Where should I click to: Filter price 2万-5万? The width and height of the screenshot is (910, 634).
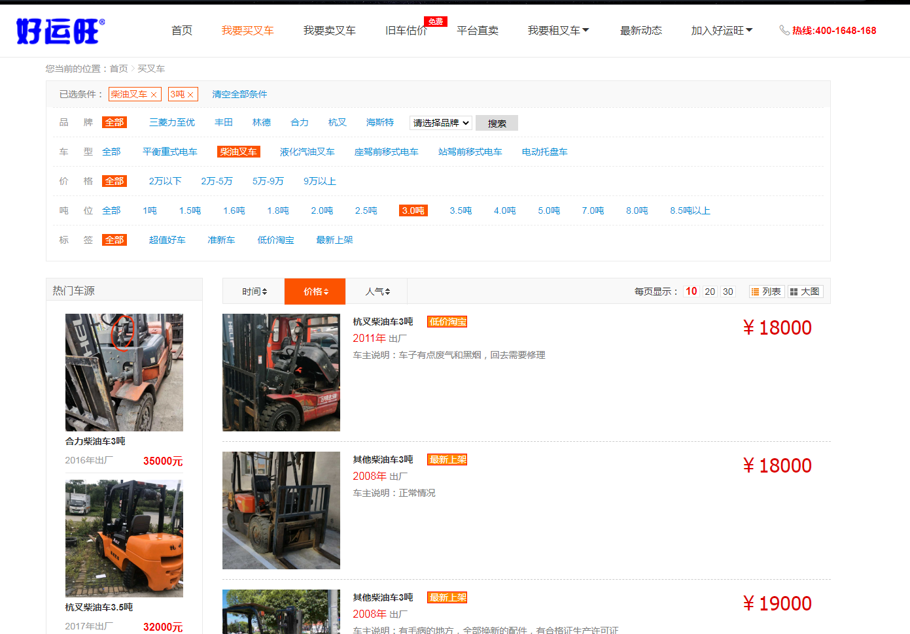click(x=217, y=181)
